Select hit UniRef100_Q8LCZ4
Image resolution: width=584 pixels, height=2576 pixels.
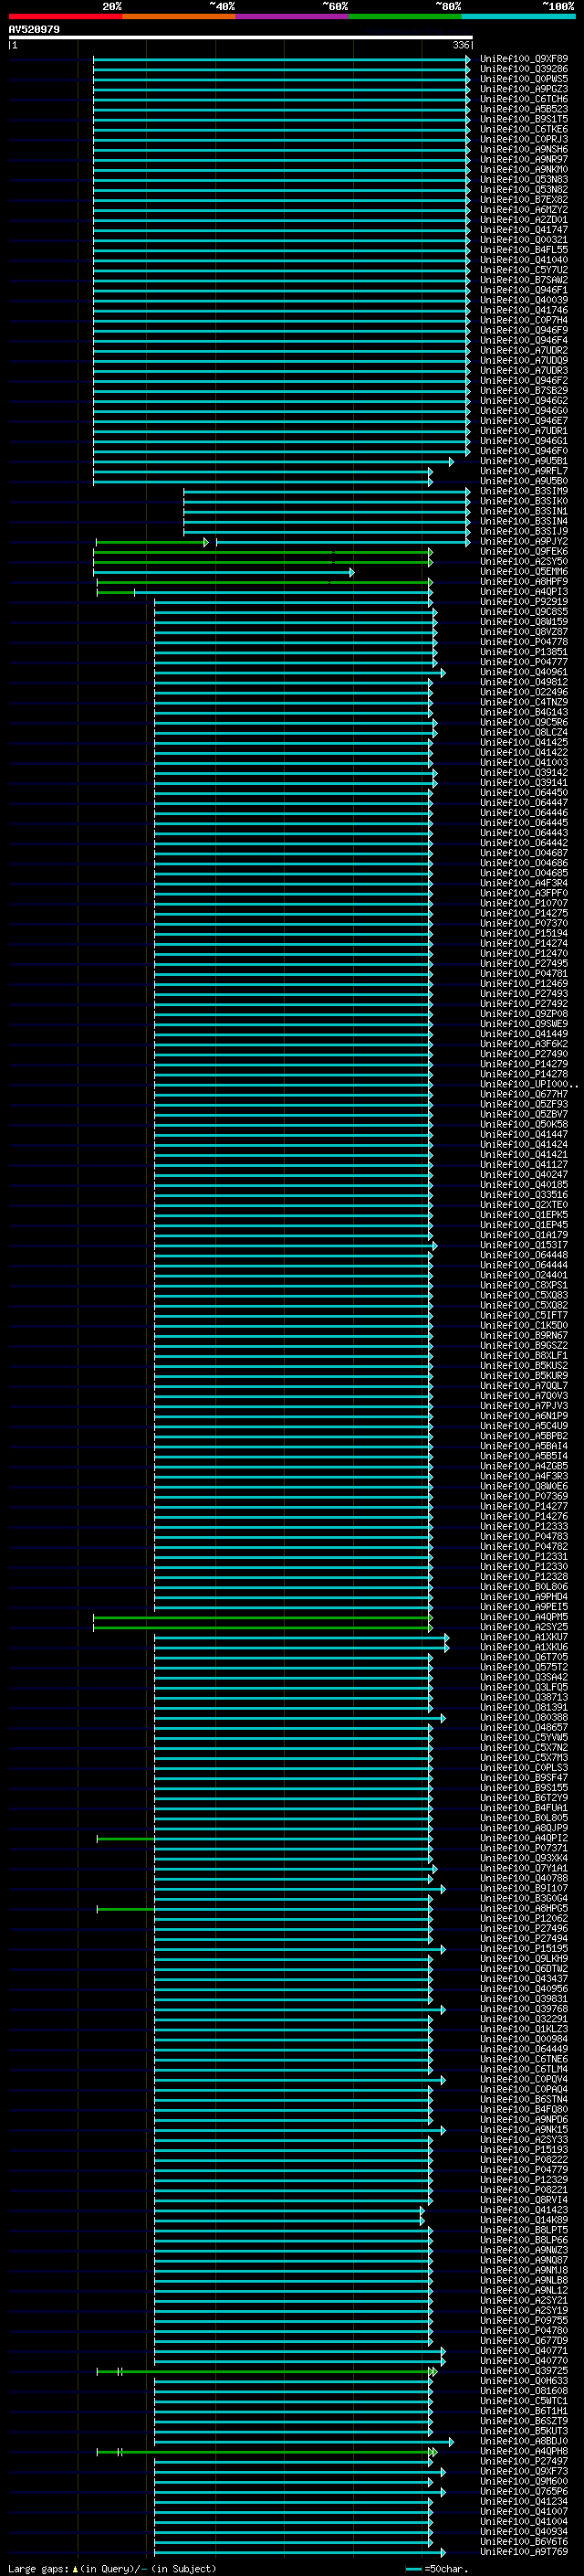(x=524, y=733)
